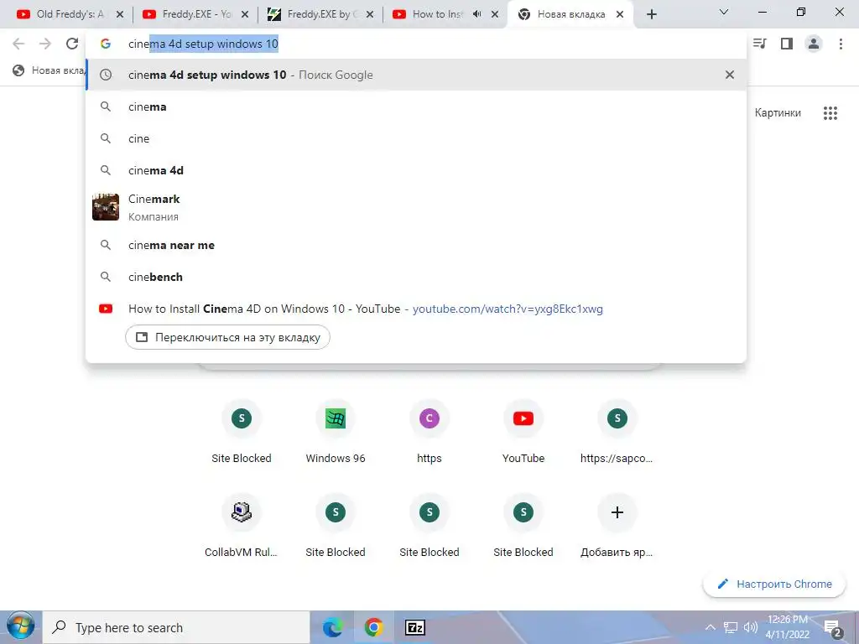
Task: Open a new tab with plus button
Action: [651, 14]
